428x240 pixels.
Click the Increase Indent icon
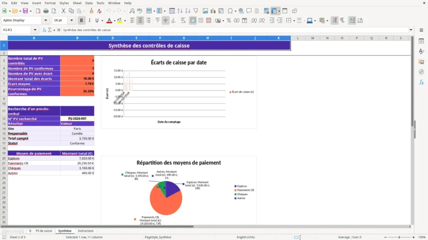[272, 20]
